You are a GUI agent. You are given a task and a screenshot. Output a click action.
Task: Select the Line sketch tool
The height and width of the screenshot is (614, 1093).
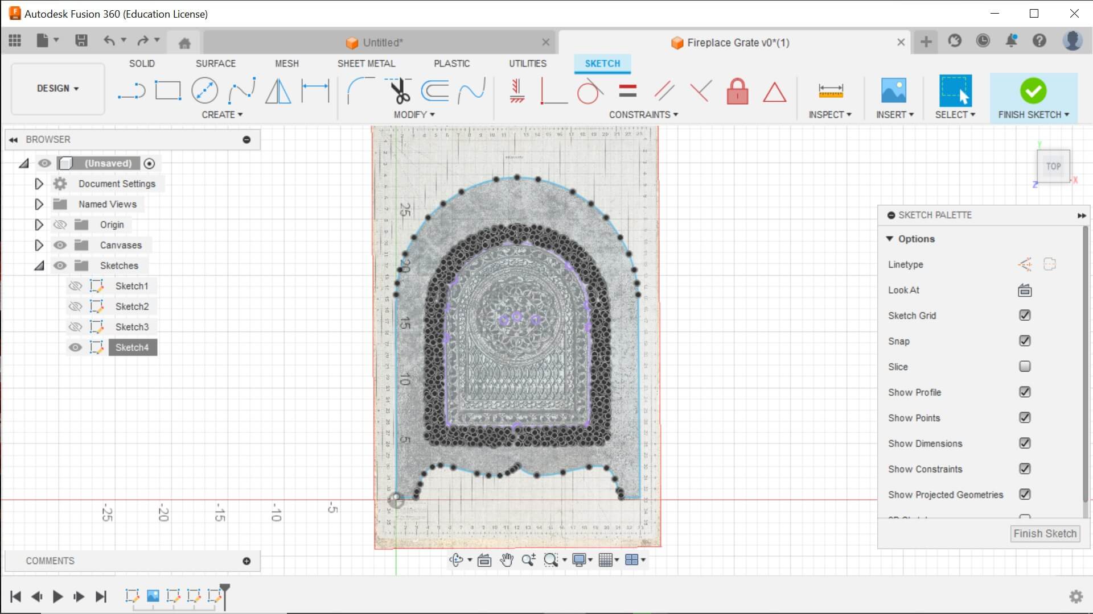(x=132, y=91)
